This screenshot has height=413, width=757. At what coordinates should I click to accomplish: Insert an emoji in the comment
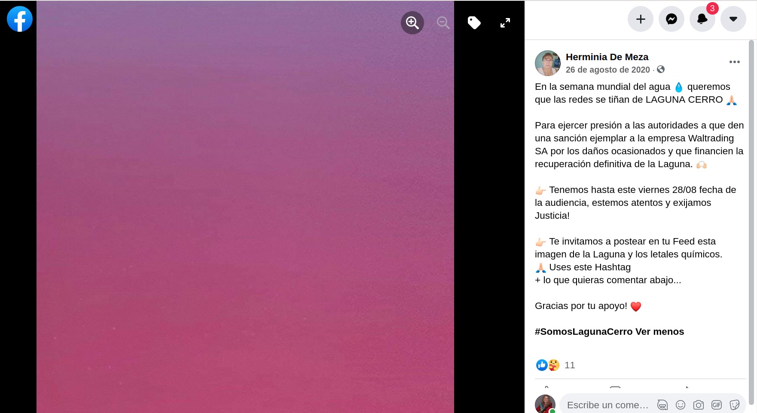click(681, 405)
